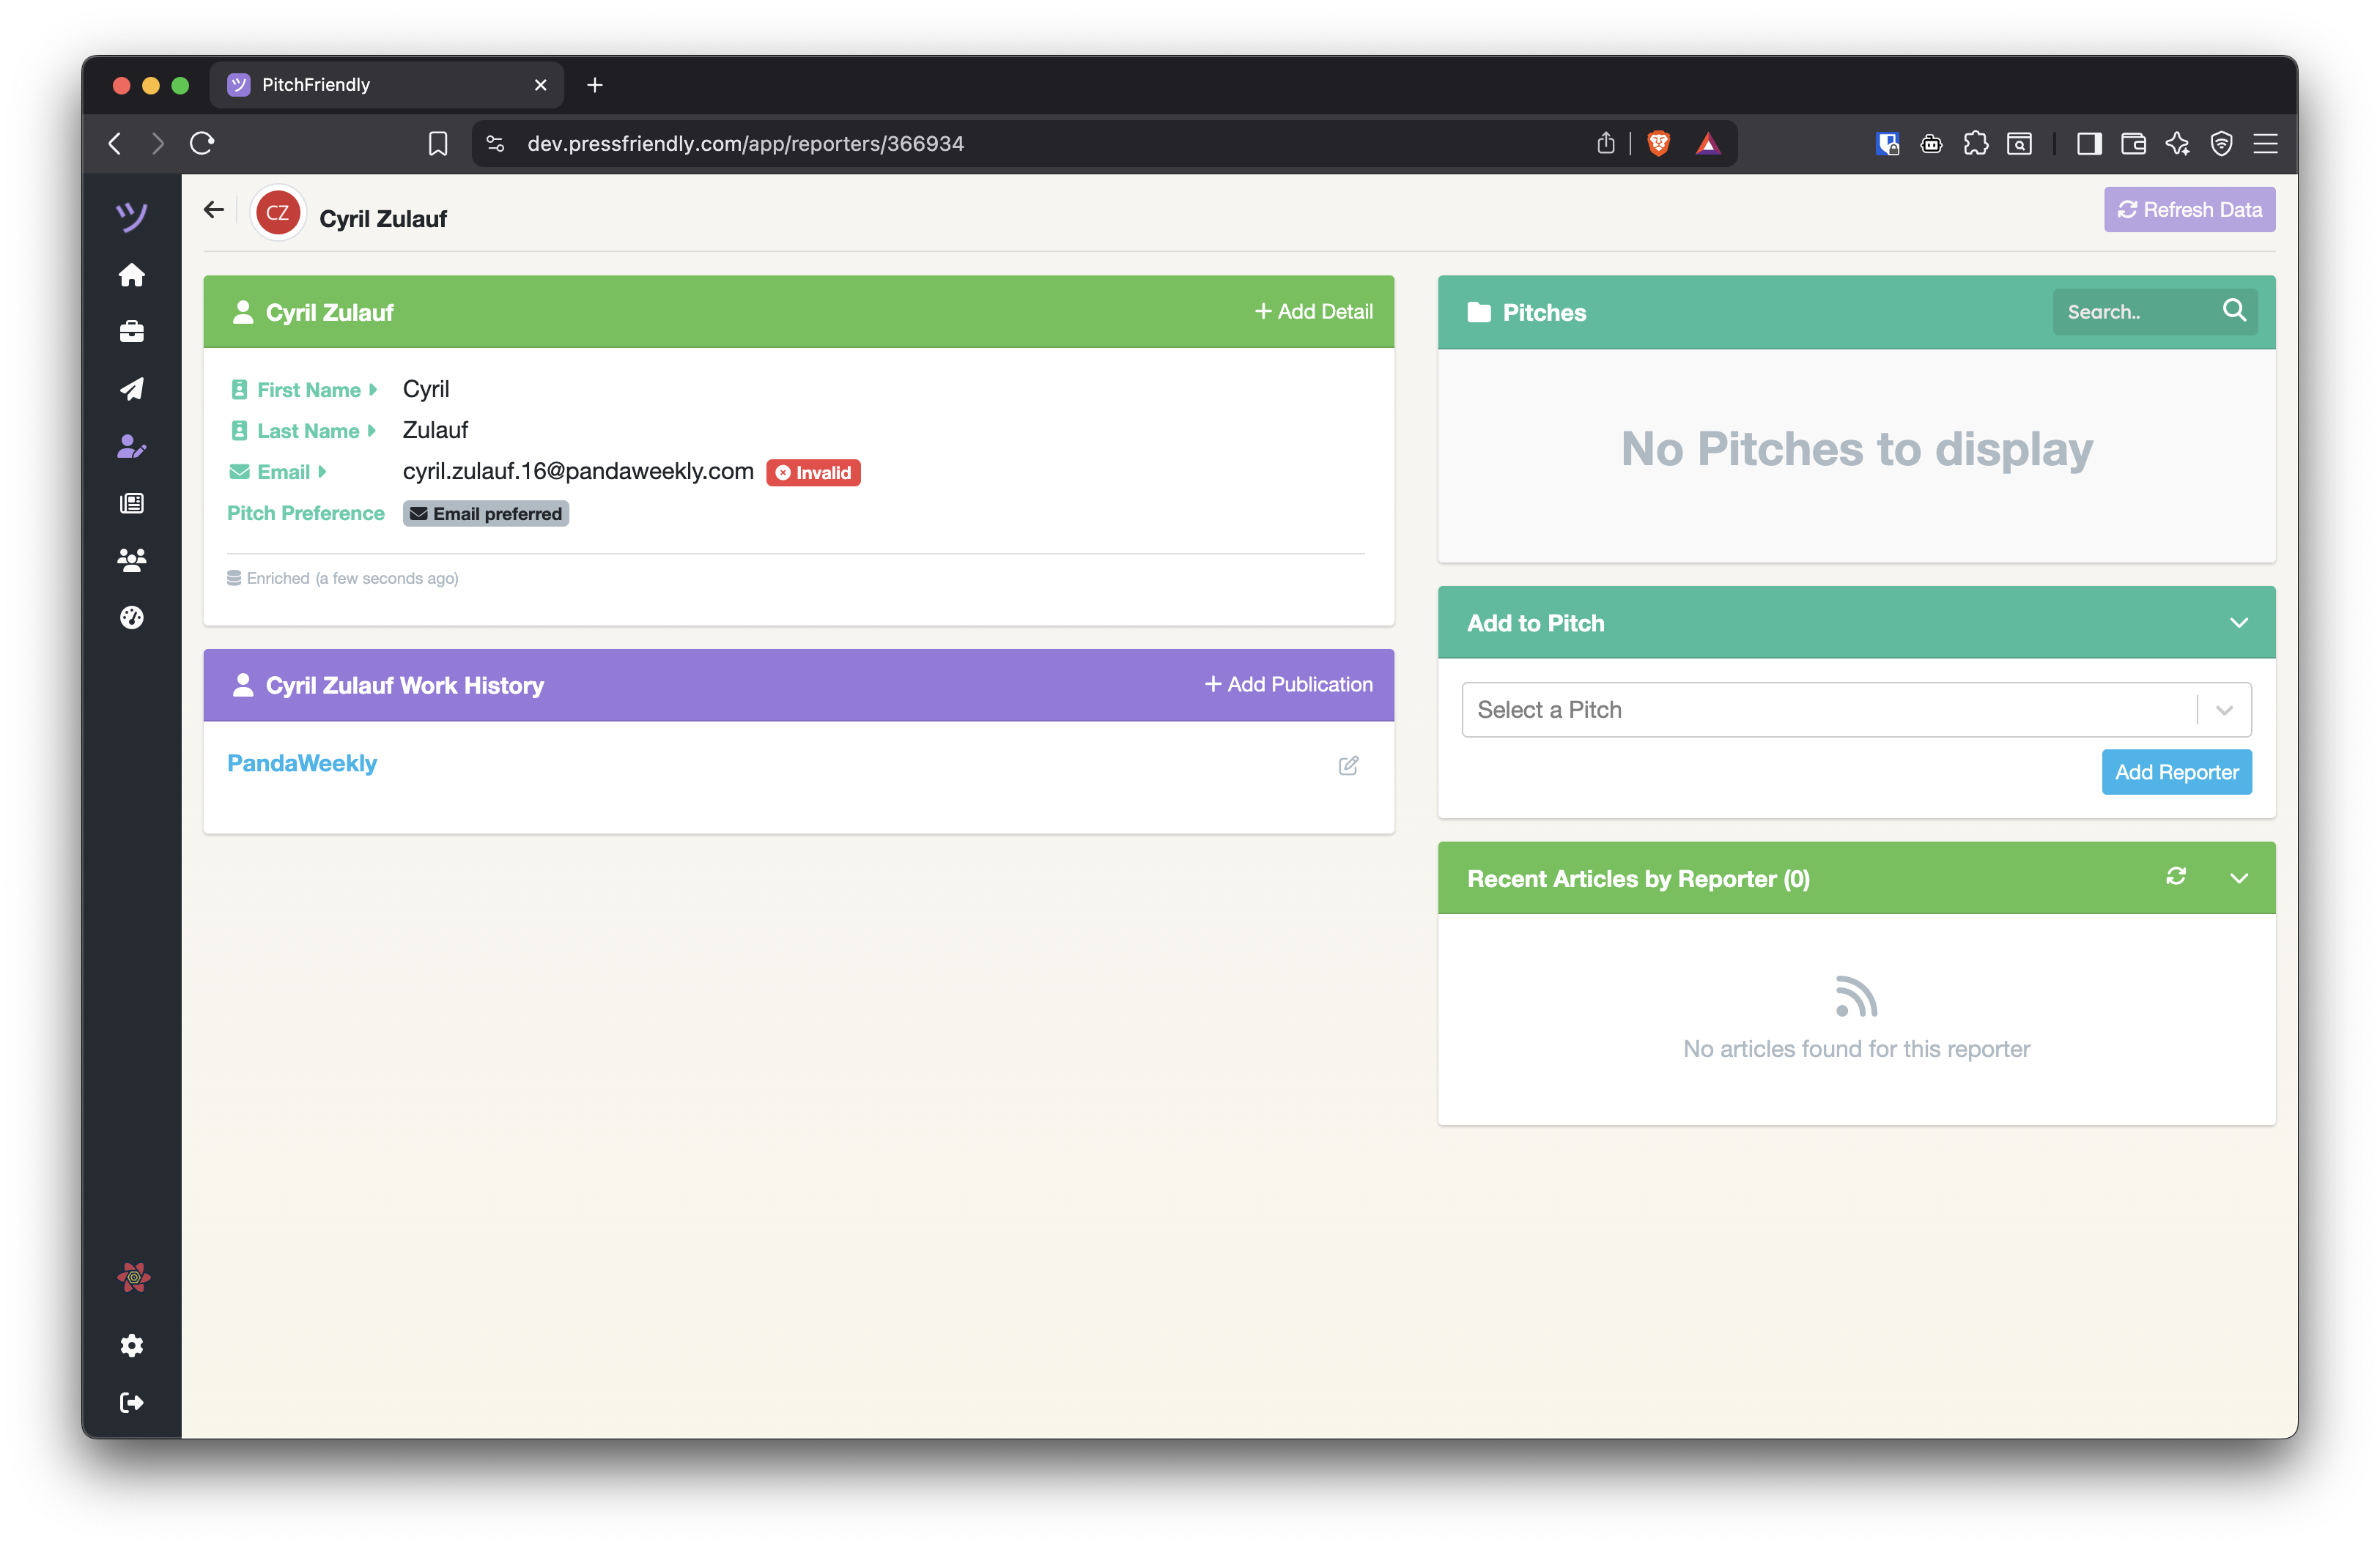Open the paper plane pitches icon
Image resolution: width=2380 pixels, height=1547 pixels.
point(131,389)
